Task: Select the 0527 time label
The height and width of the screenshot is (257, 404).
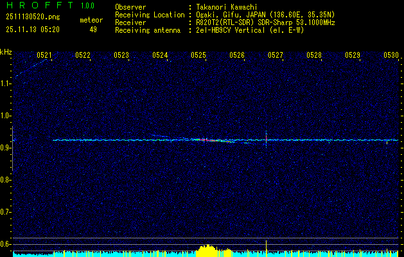Action: (x=276, y=56)
